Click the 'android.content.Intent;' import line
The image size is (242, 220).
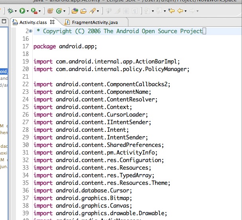(81, 130)
